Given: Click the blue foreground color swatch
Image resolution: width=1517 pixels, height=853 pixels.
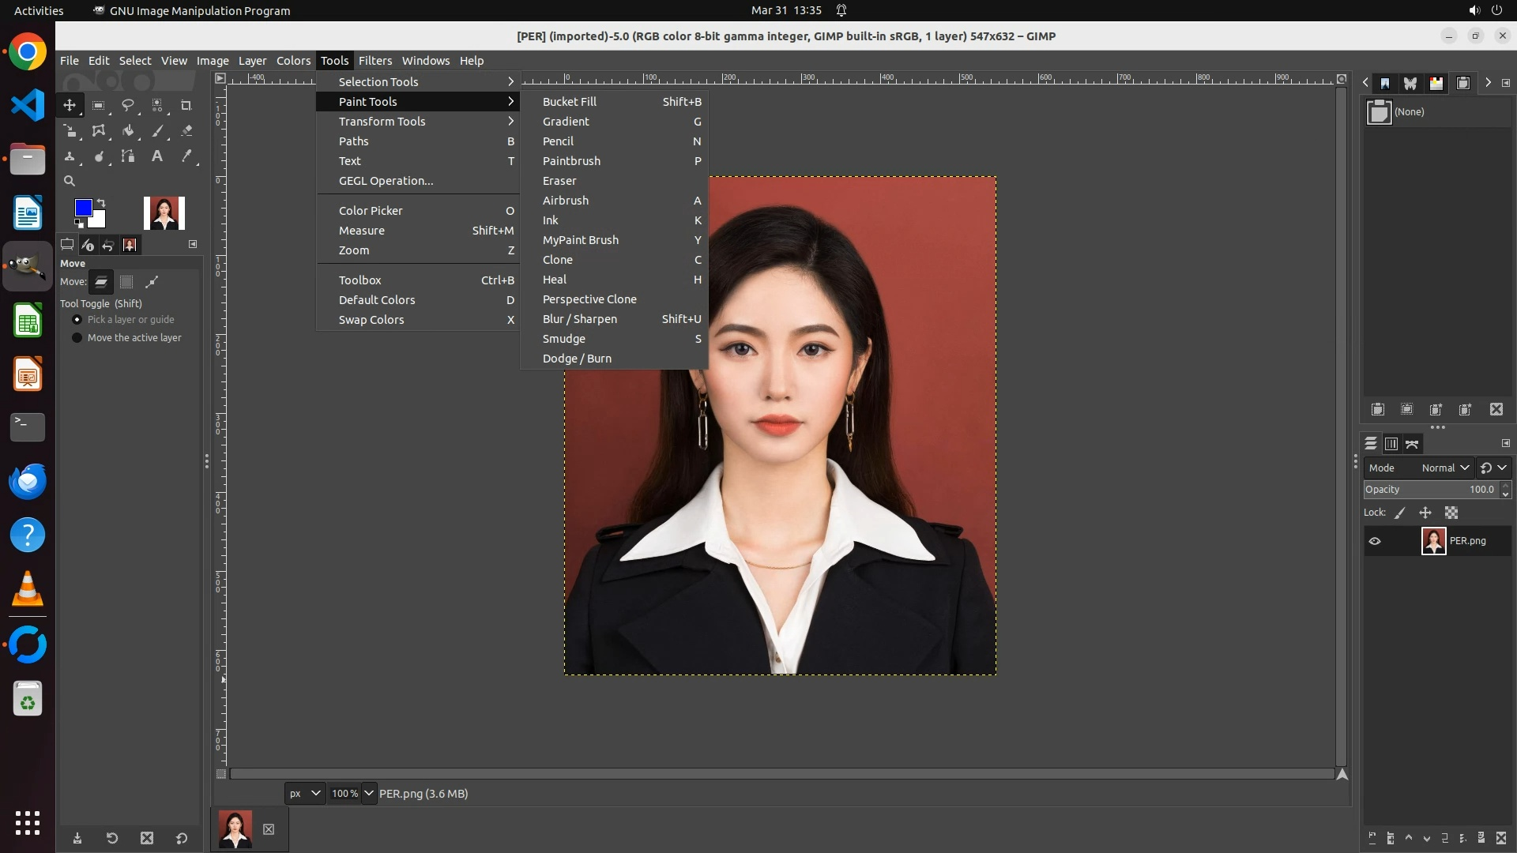Looking at the screenshot, I should tap(82, 208).
